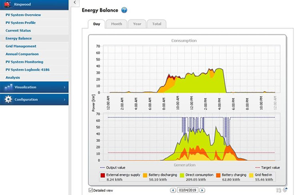Open the Total tab
Screen dimensions: 304x195
[157, 24]
